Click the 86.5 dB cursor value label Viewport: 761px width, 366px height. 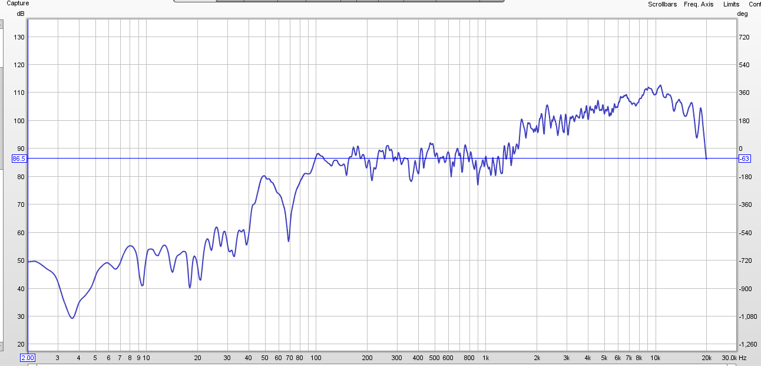[x=19, y=159]
